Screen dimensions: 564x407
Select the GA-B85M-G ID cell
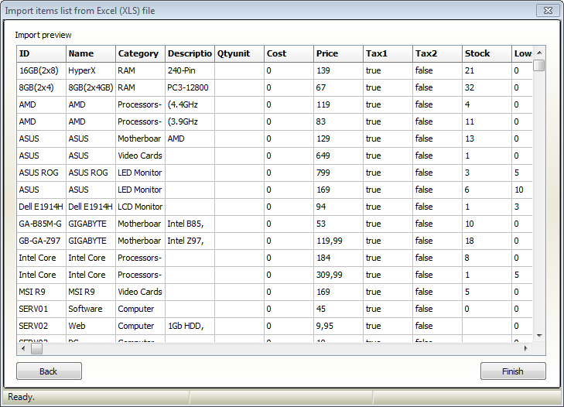(41, 224)
